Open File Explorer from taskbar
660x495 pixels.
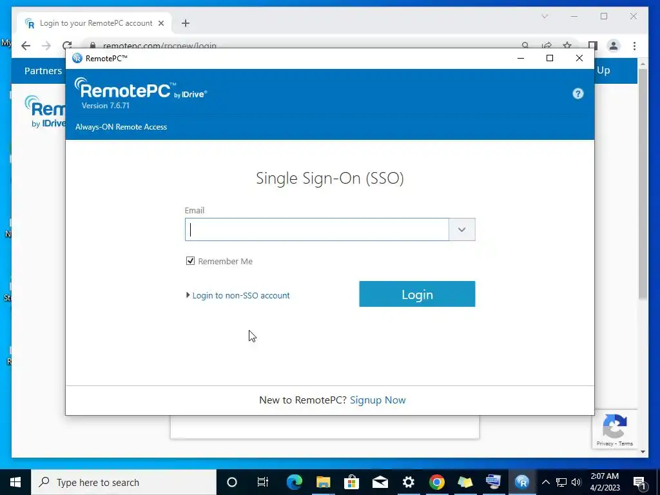(324, 482)
